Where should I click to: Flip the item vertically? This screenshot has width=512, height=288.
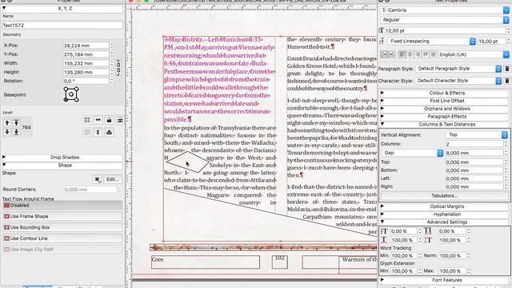pos(98,132)
